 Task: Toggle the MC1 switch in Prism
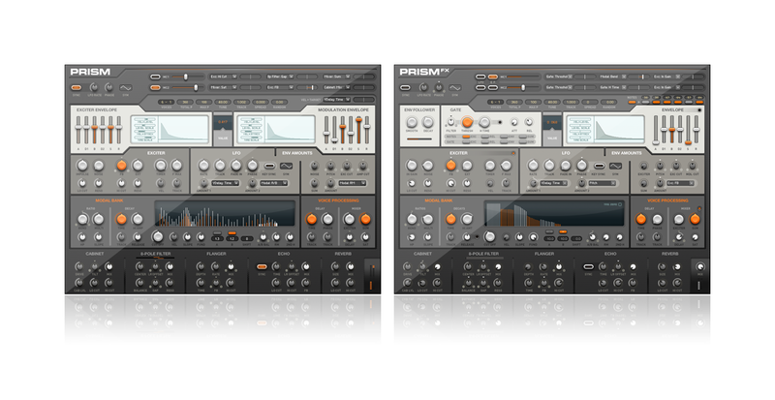coord(155,77)
